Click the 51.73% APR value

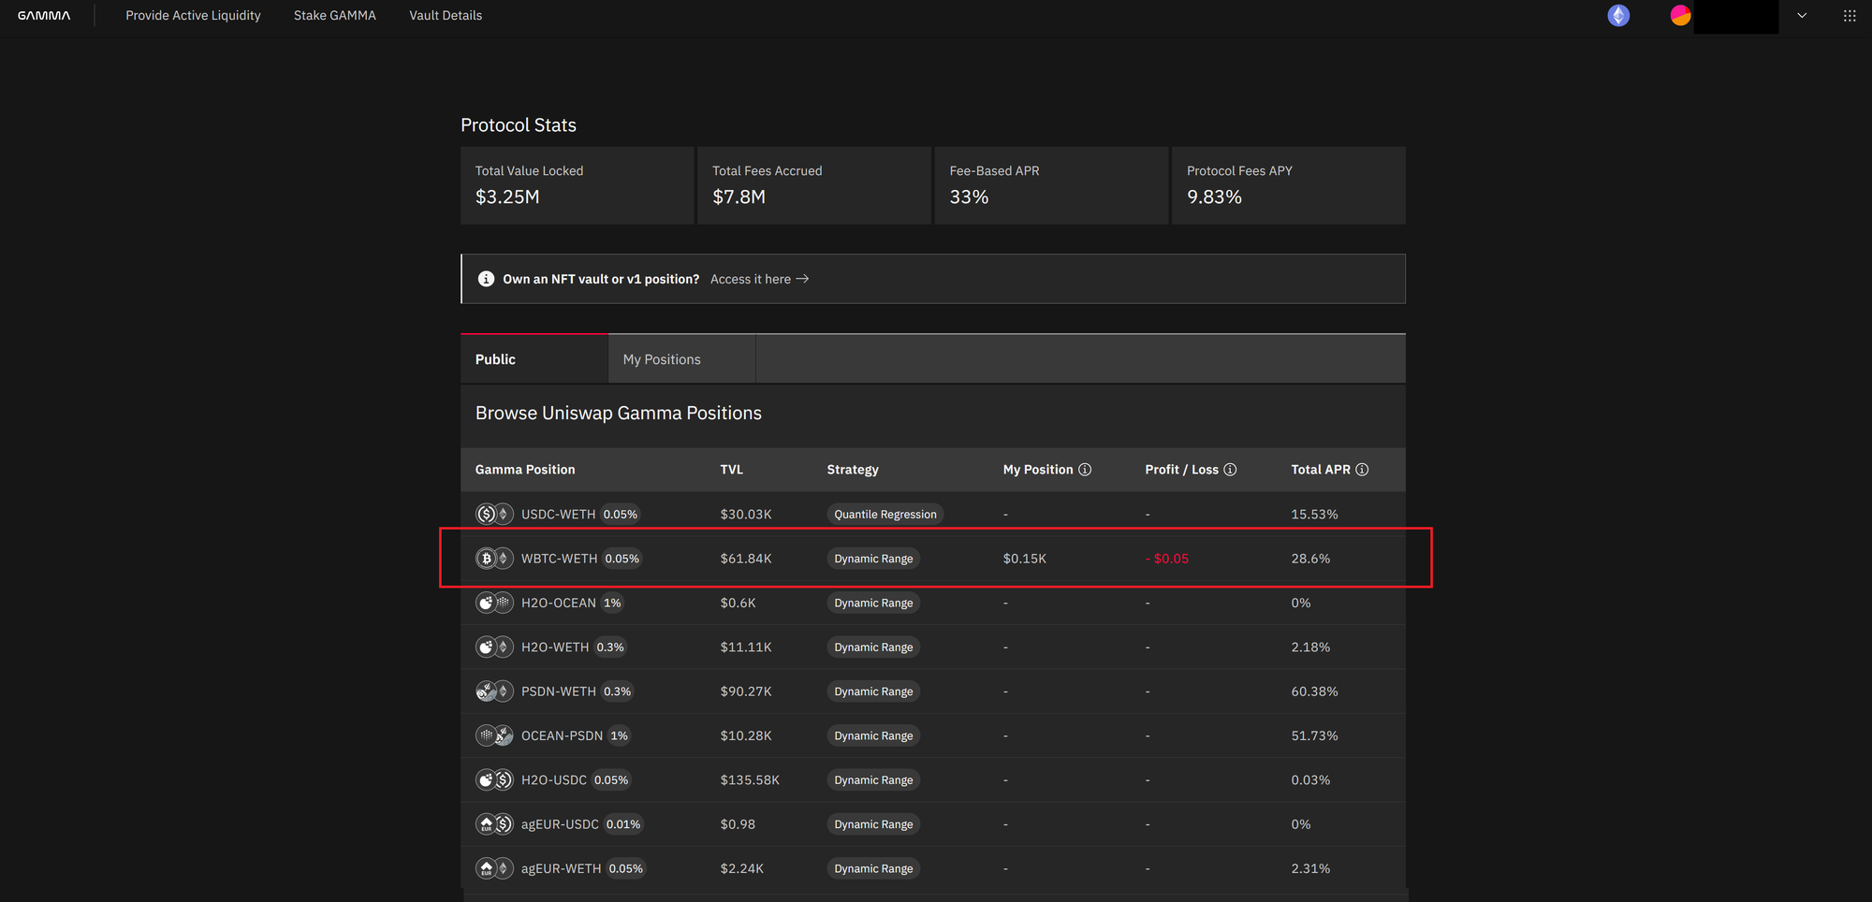coord(1314,735)
